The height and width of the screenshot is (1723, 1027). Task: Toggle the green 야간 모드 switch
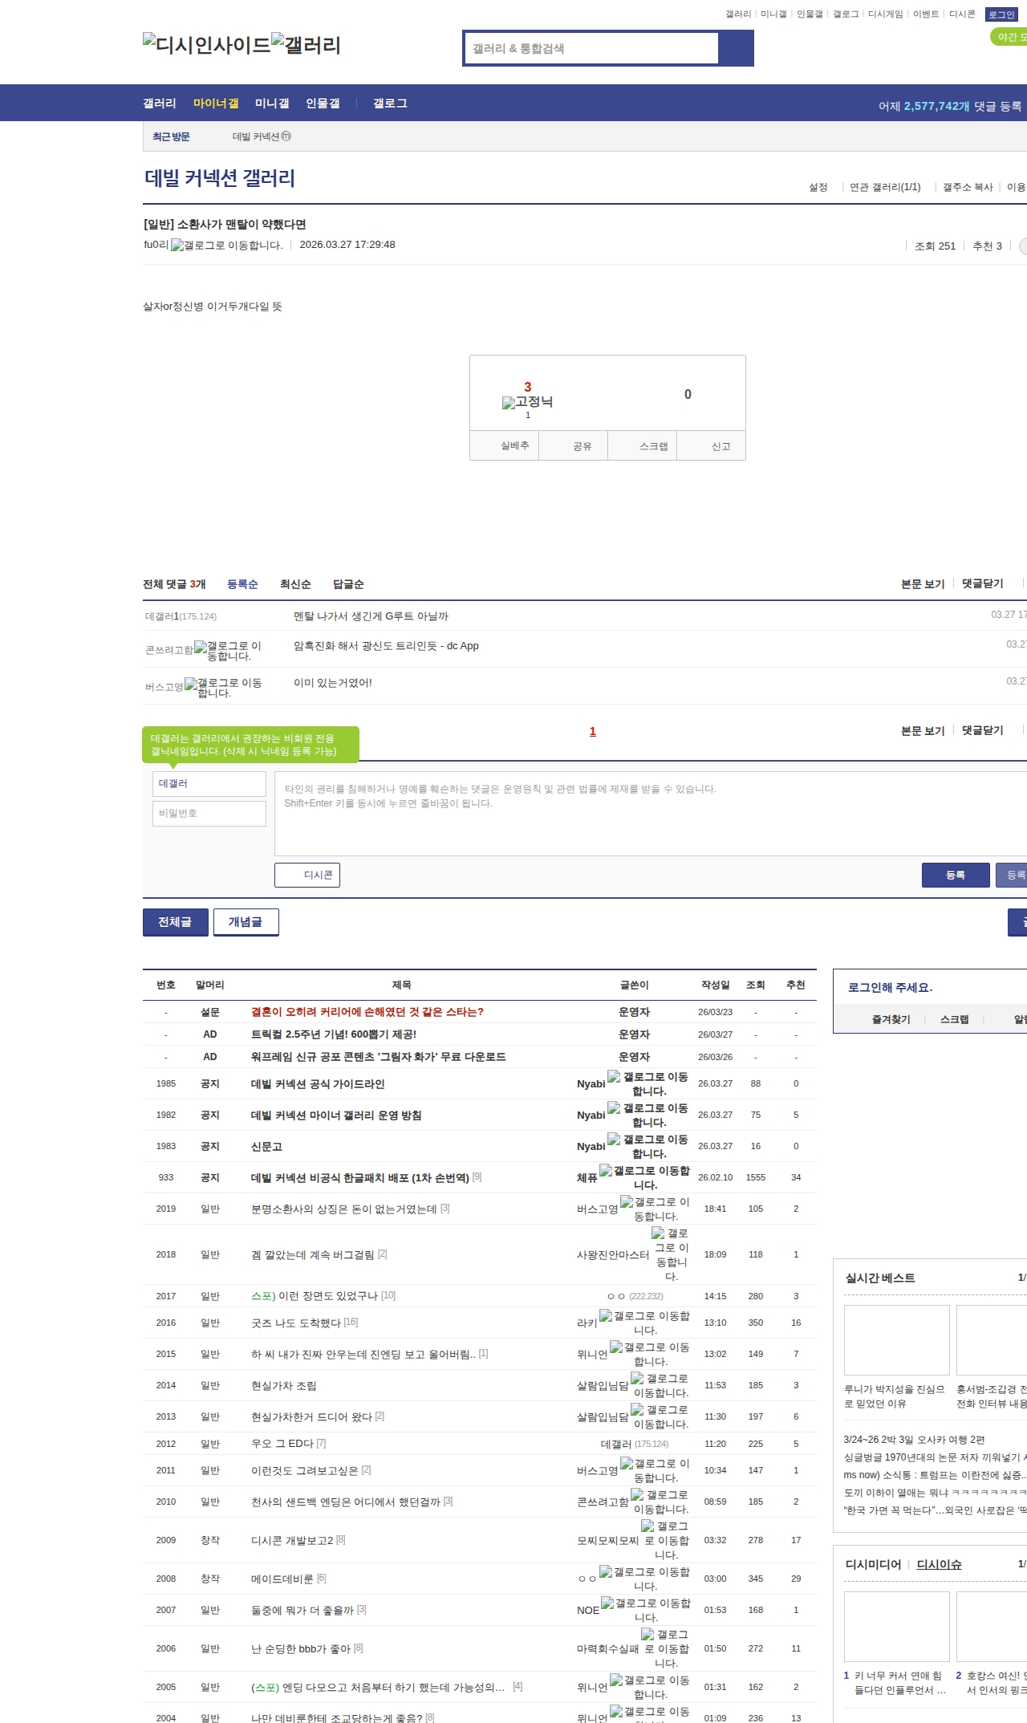[x=1008, y=37]
